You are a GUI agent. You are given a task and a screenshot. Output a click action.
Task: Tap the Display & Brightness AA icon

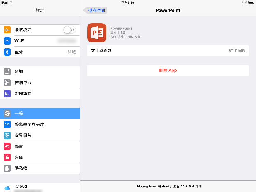click(x=7, y=124)
